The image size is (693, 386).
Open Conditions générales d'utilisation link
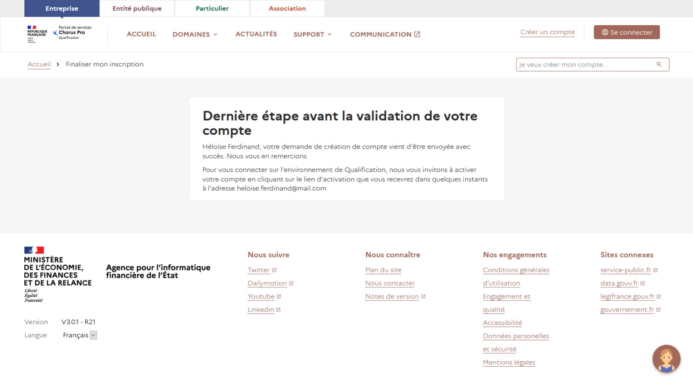[x=516, y=277]
